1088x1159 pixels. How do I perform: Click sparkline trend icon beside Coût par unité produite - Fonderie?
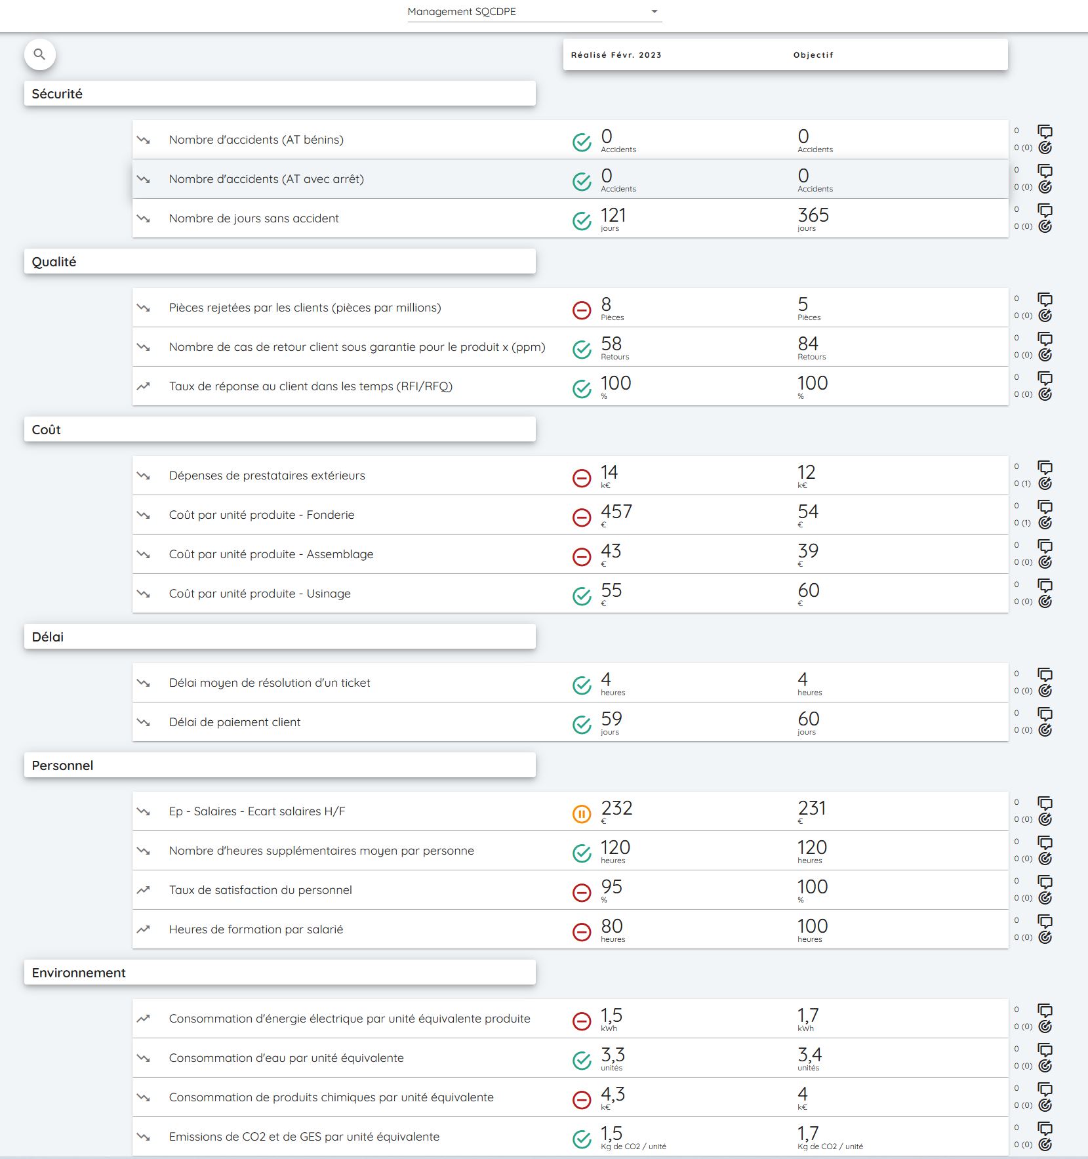pyautogui.click(x=145, y=514)
